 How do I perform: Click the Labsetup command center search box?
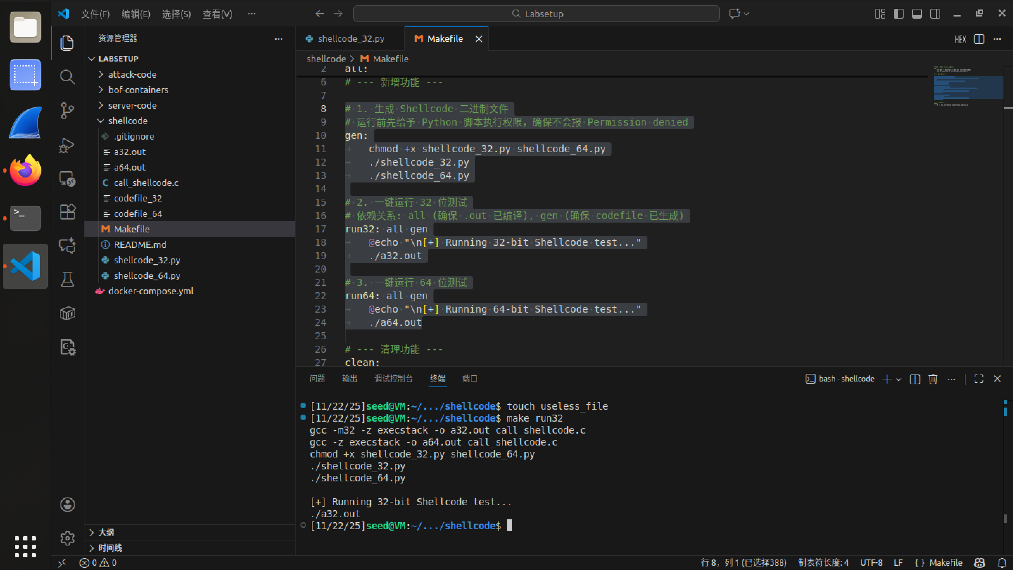536,14
